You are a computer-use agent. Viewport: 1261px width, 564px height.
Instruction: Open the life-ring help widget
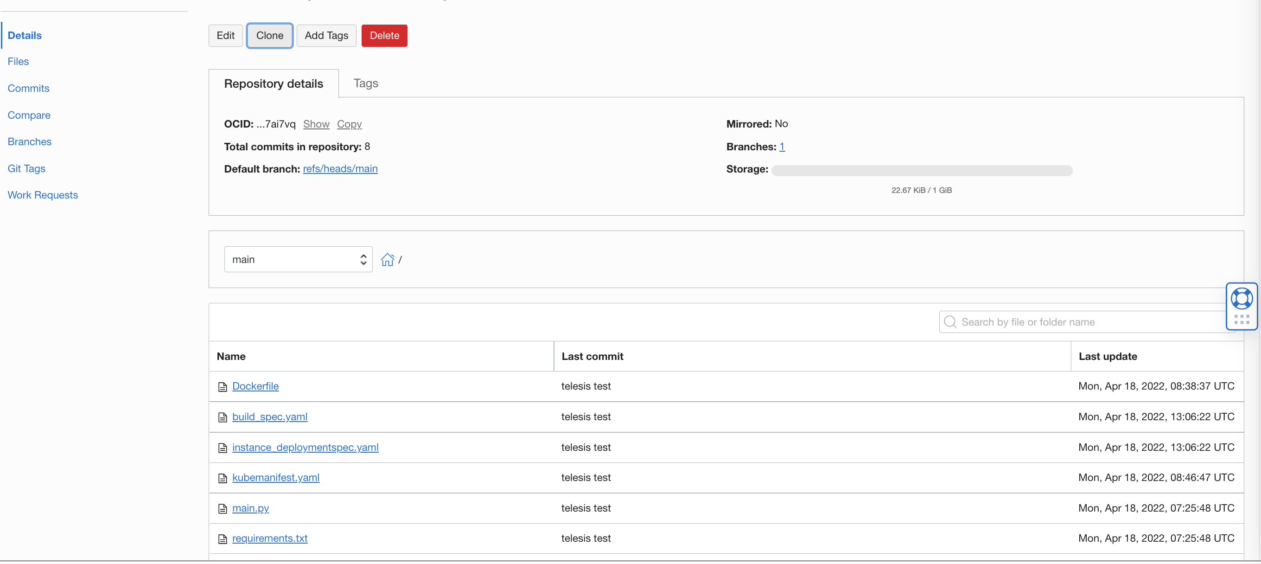1242,298
